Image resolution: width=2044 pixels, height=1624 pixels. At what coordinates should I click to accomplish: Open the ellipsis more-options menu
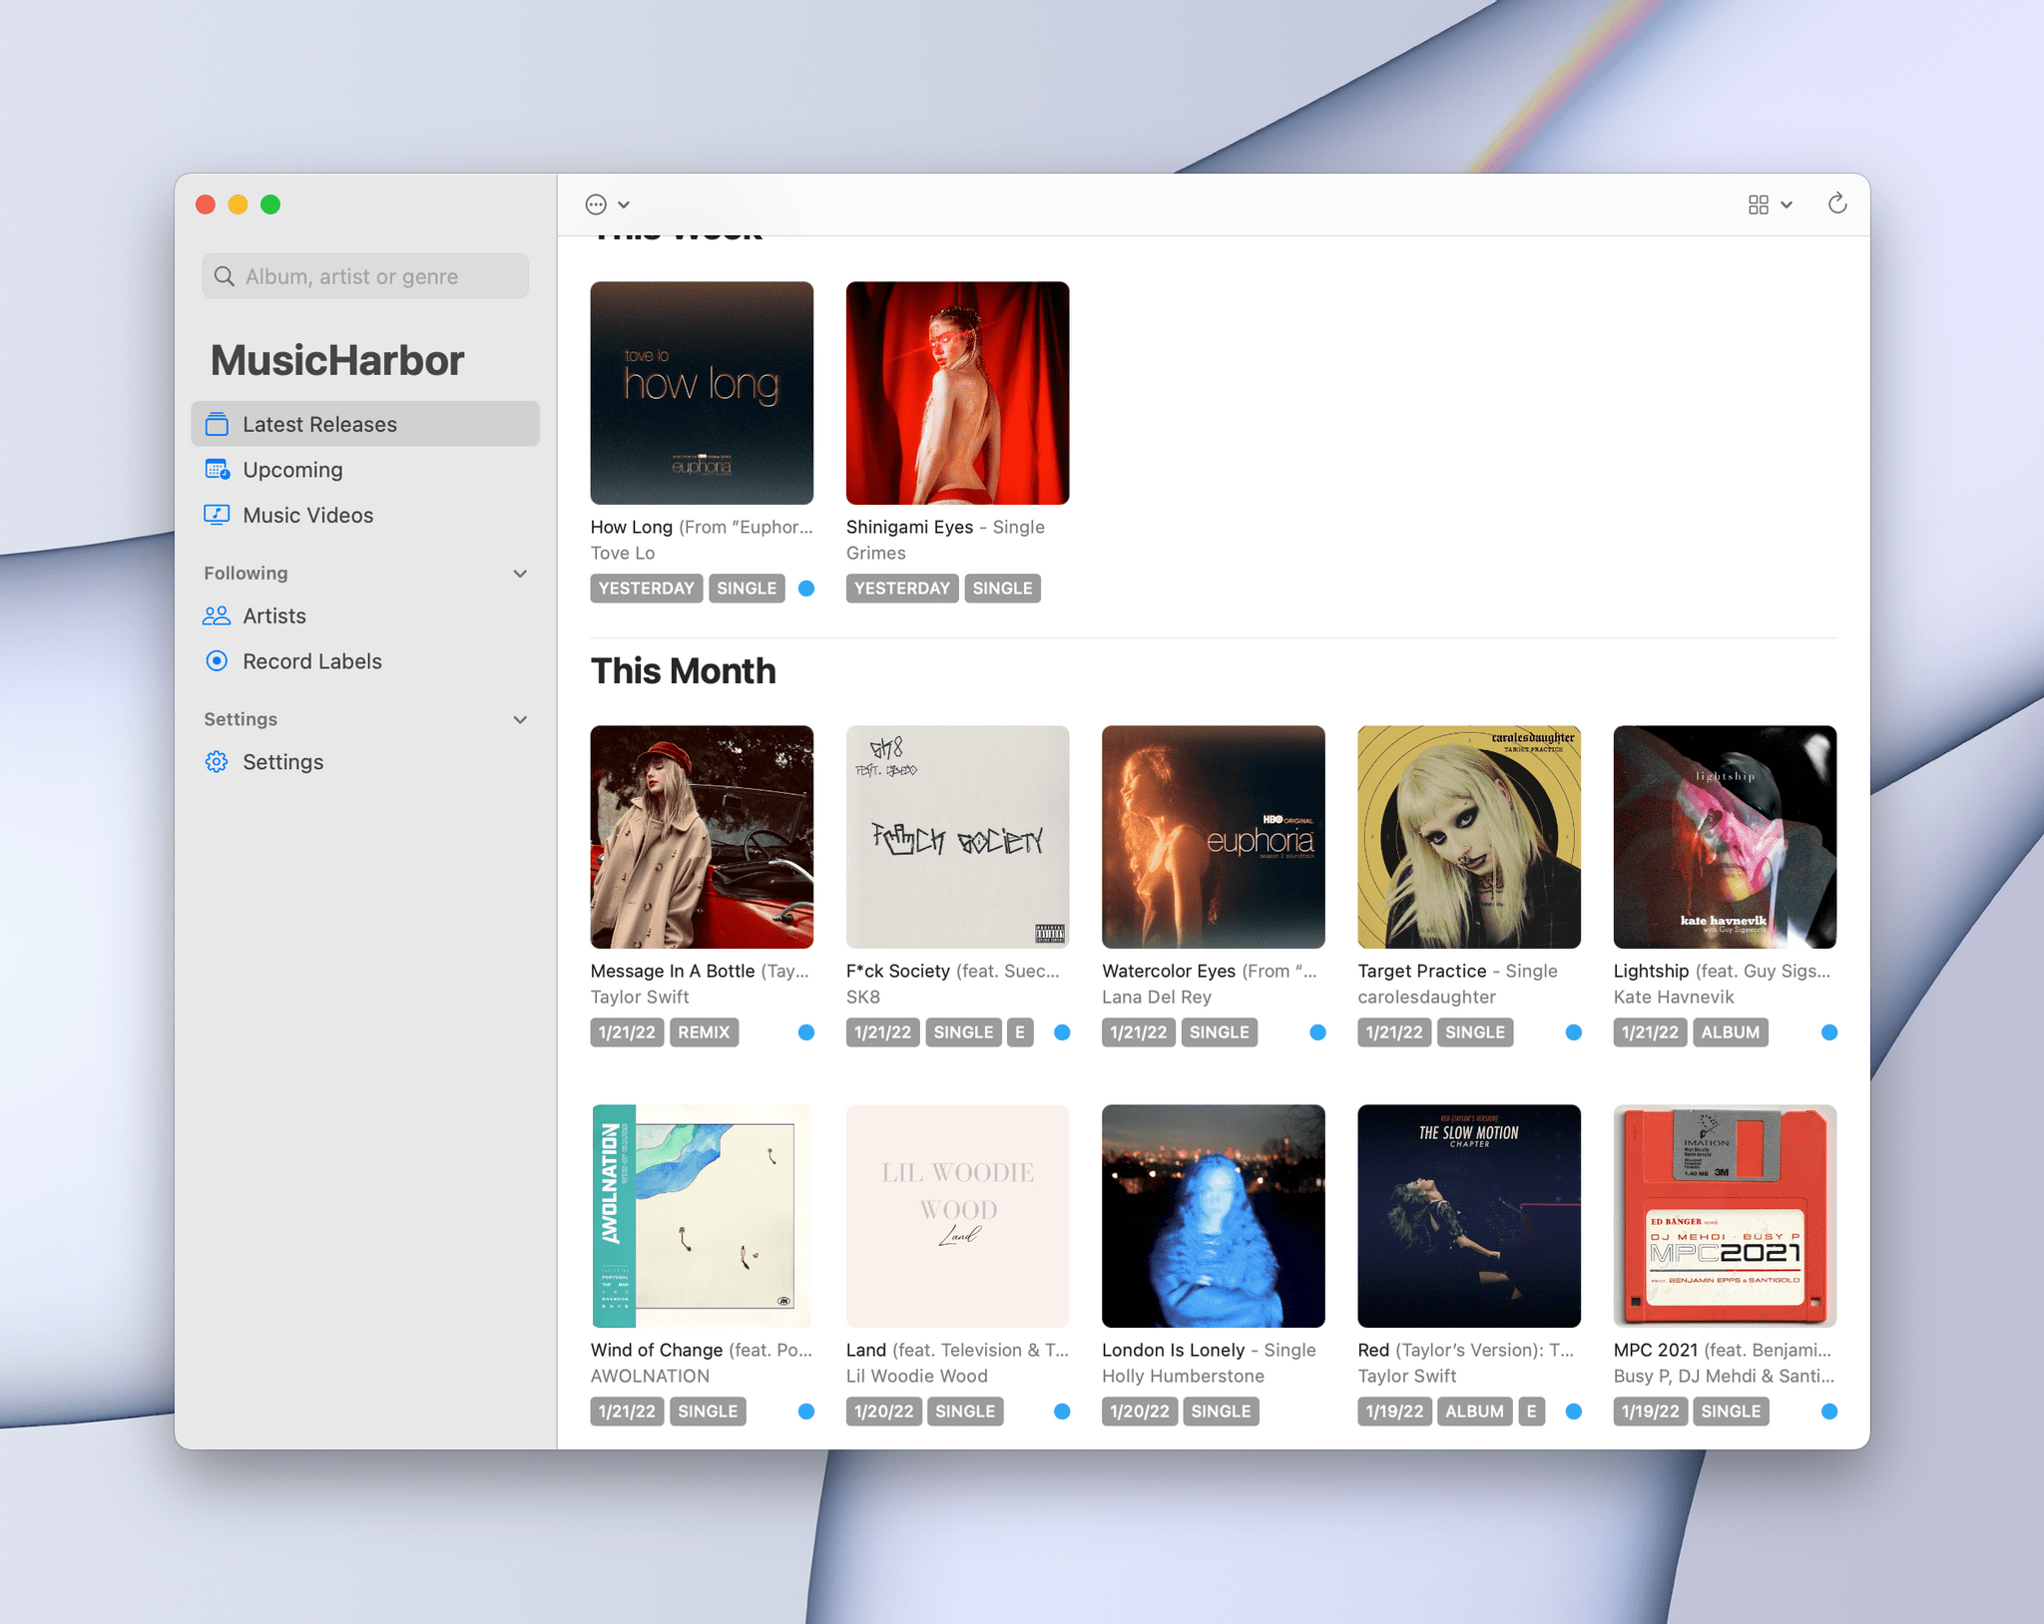[607, 204]
